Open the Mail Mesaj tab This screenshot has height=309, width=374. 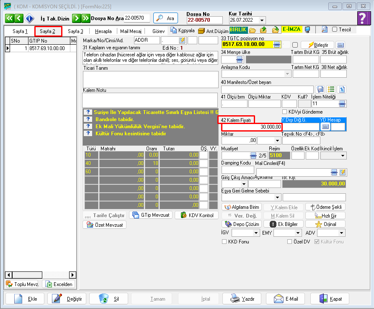pos(131,31)
